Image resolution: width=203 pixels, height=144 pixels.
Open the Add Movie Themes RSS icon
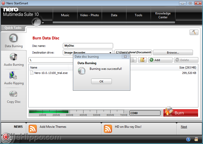pyautogui.click(x=33, y=129)
